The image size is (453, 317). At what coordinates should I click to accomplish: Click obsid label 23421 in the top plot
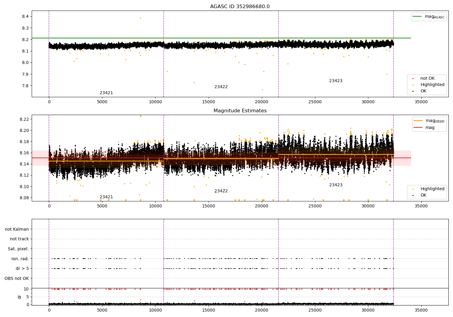[106, 93]
